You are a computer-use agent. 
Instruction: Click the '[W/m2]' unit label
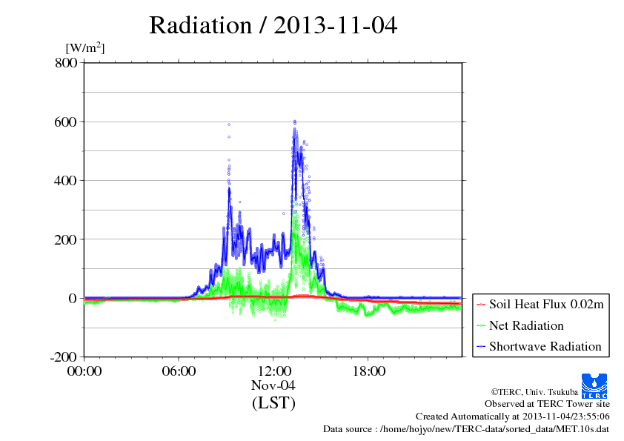pos(85,47)
